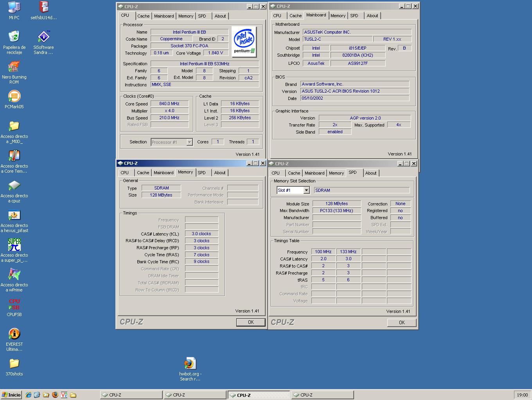Click the Bus Speed value 210.0 MHz
Viewport: 532px width, 400px height.
click(x=169, y=118)
